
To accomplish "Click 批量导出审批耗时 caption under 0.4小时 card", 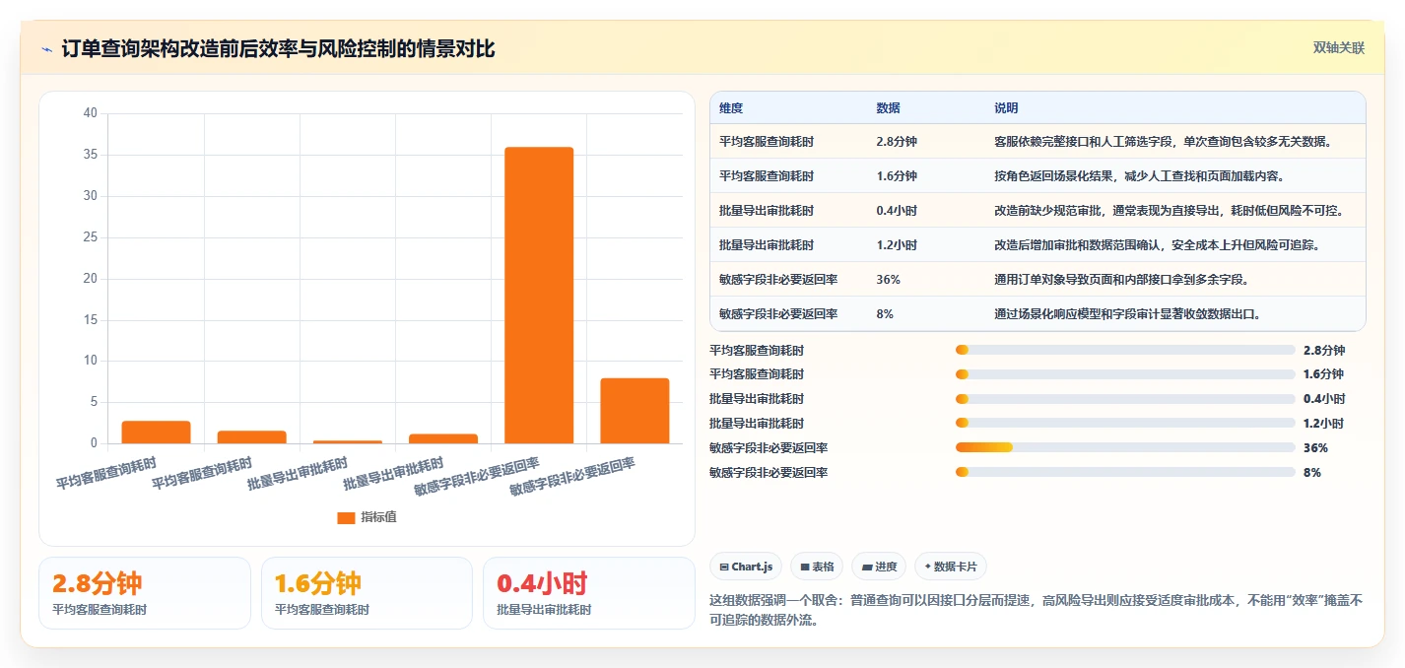I will (544, 610).
